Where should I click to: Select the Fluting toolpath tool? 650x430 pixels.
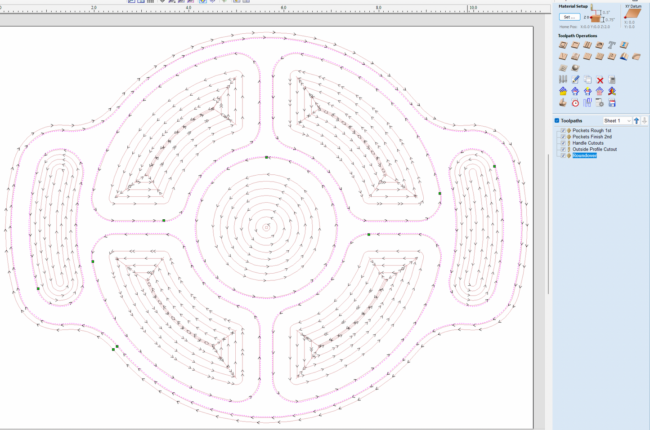pyautogui.click(x=587, y=56)
